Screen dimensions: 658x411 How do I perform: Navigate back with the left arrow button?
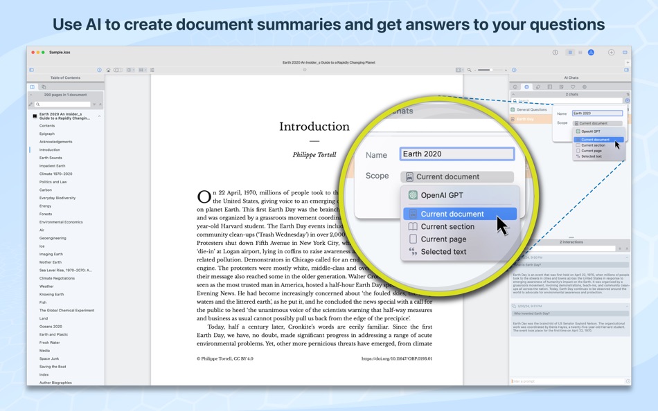click(116, 70)
